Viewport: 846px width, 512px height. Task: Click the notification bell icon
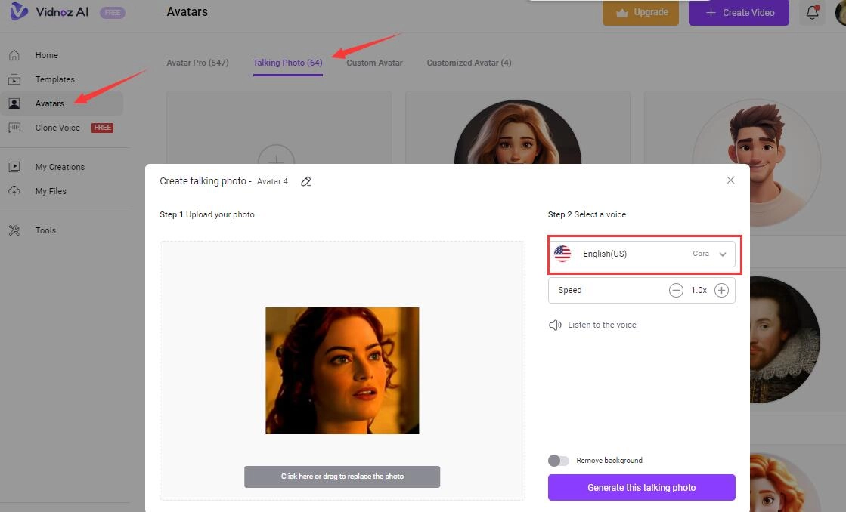click(812, 13)
